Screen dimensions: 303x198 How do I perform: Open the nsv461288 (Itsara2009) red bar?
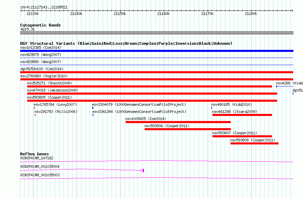[242, 115]
